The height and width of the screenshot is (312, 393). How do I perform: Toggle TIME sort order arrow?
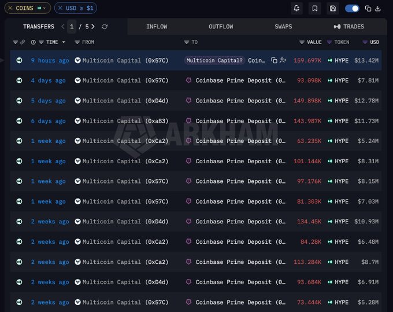pyautogui.click(x=64, y=42)
